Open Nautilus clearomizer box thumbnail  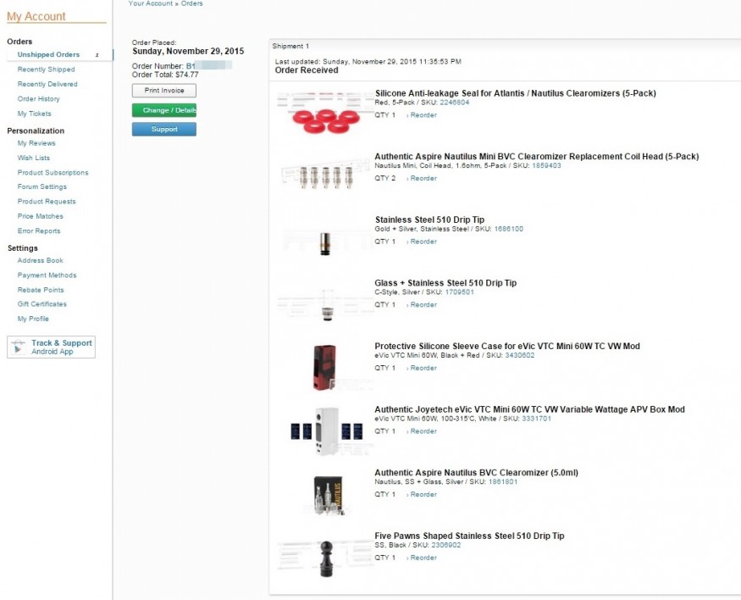(x=328, y=495)
